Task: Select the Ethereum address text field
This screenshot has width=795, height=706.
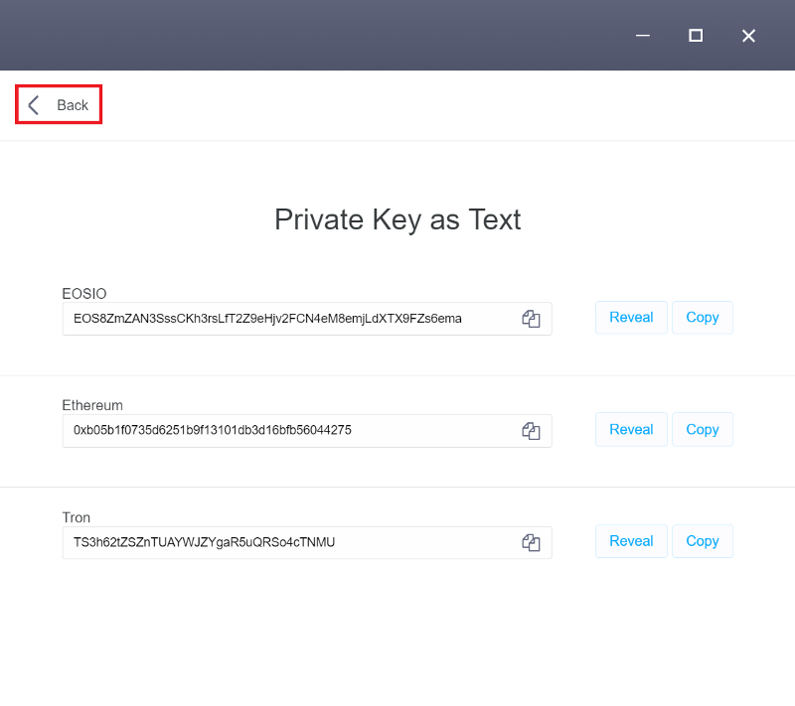Action: point(307,431)
